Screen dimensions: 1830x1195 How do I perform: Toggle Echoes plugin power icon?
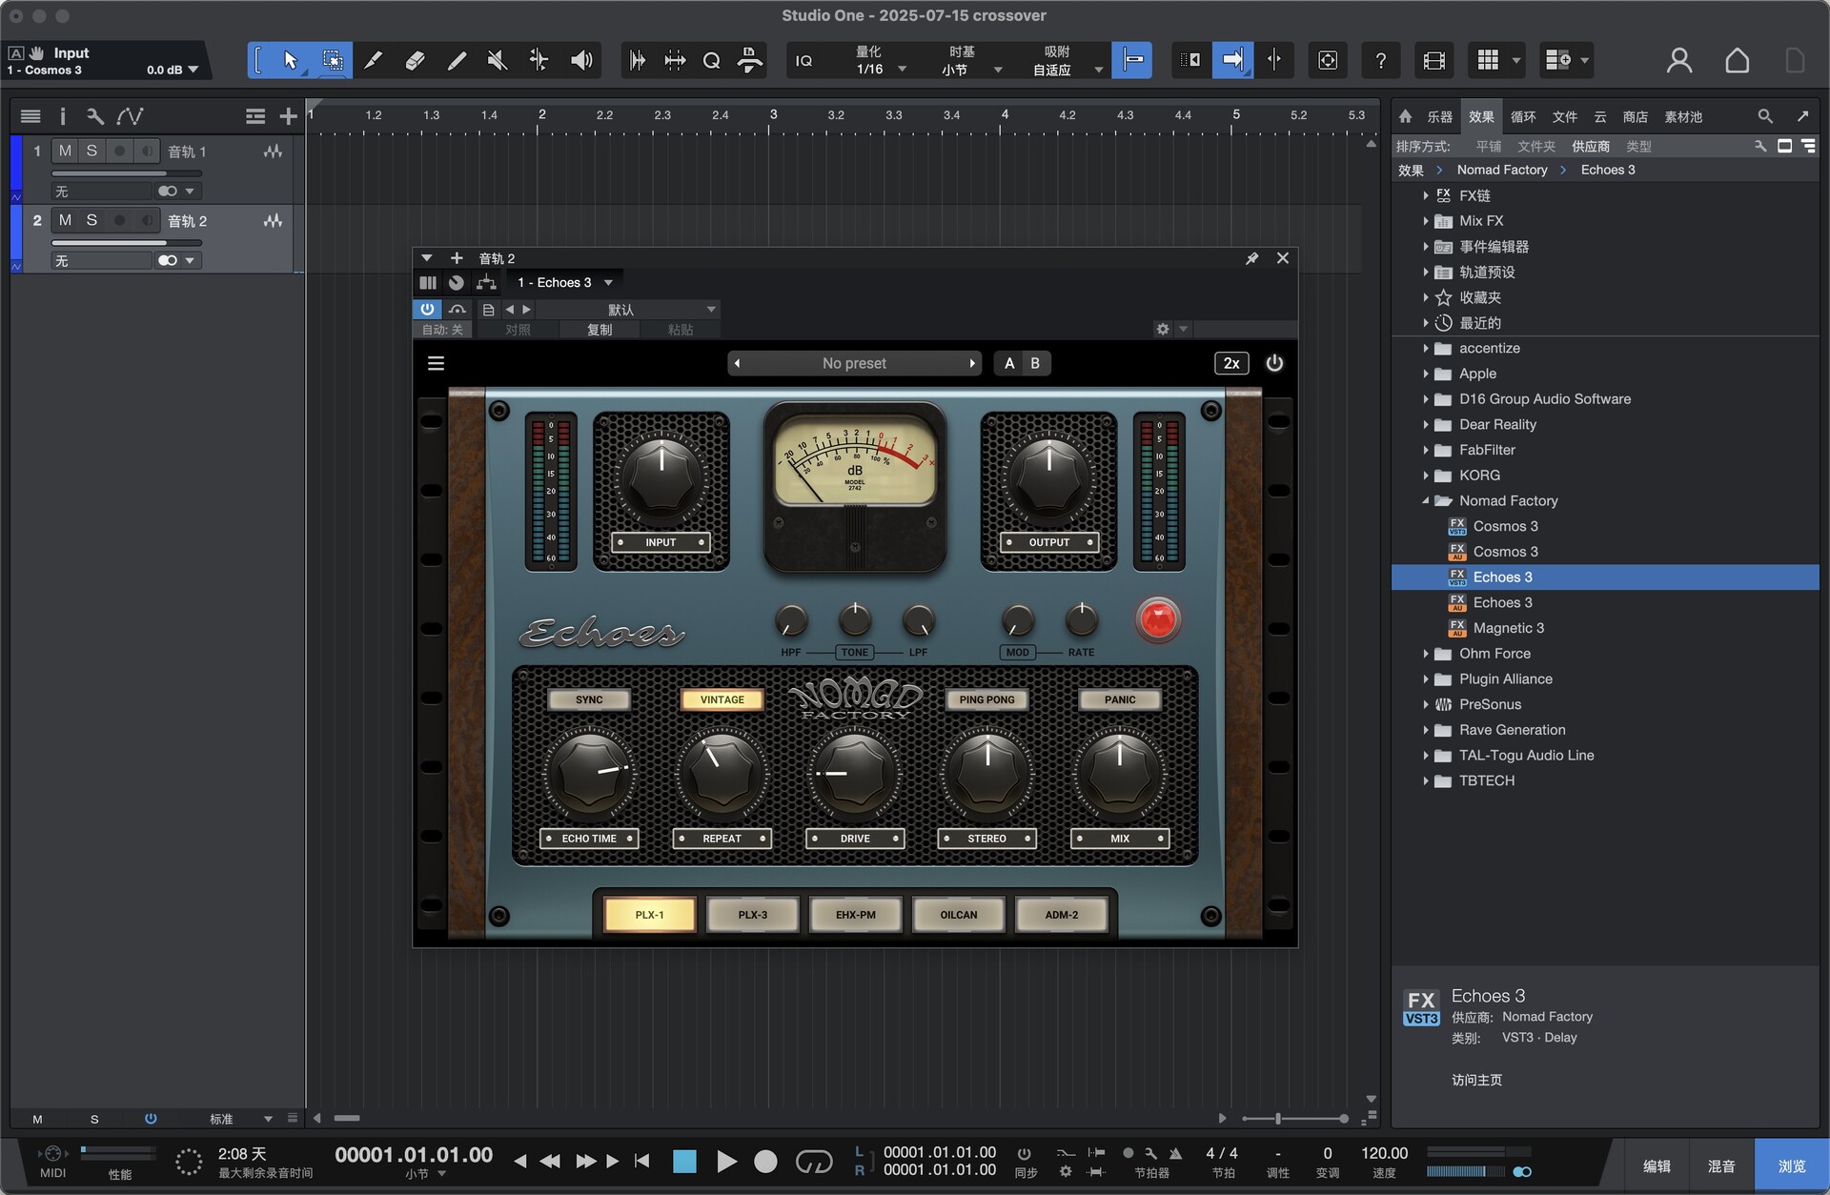[x=1274, y=363]
